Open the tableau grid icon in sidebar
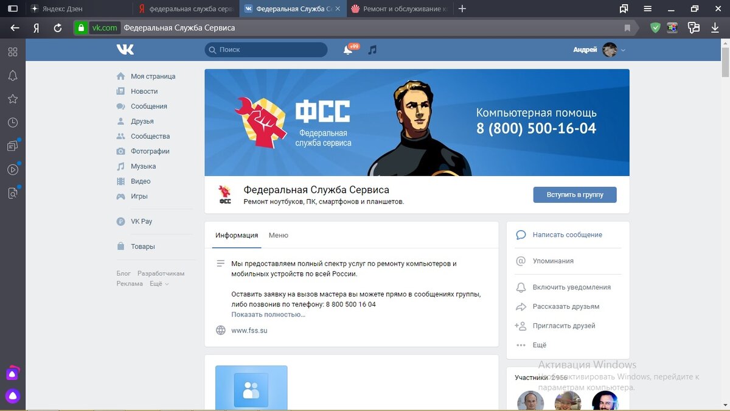This screenshot has width=730, height=411. pyautogui.click(x=13, y=52)
